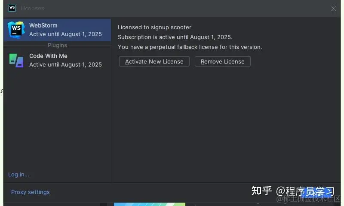Click 'Licensed to signup scooter' text

(154, 27)
